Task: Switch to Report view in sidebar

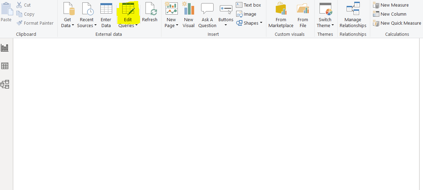Action: click(x=5, y=48)
